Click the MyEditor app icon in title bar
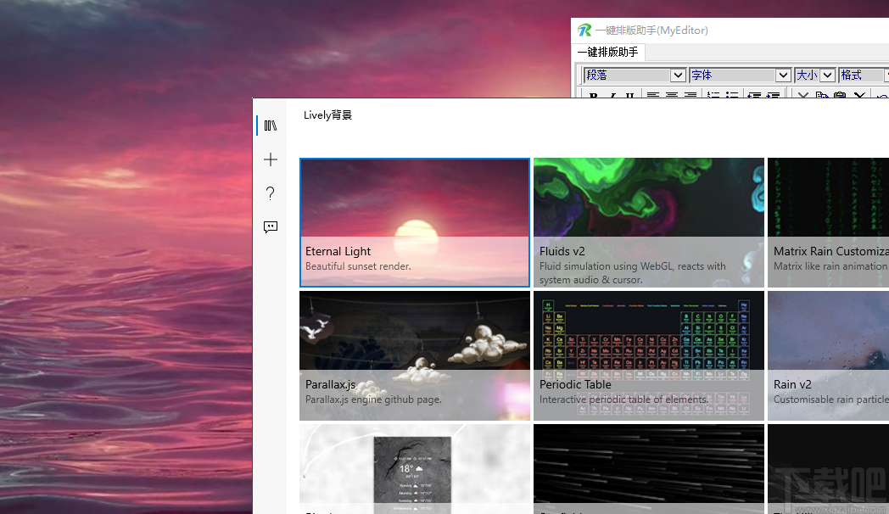The image size is (889, 514). click(x=584, y=30)
